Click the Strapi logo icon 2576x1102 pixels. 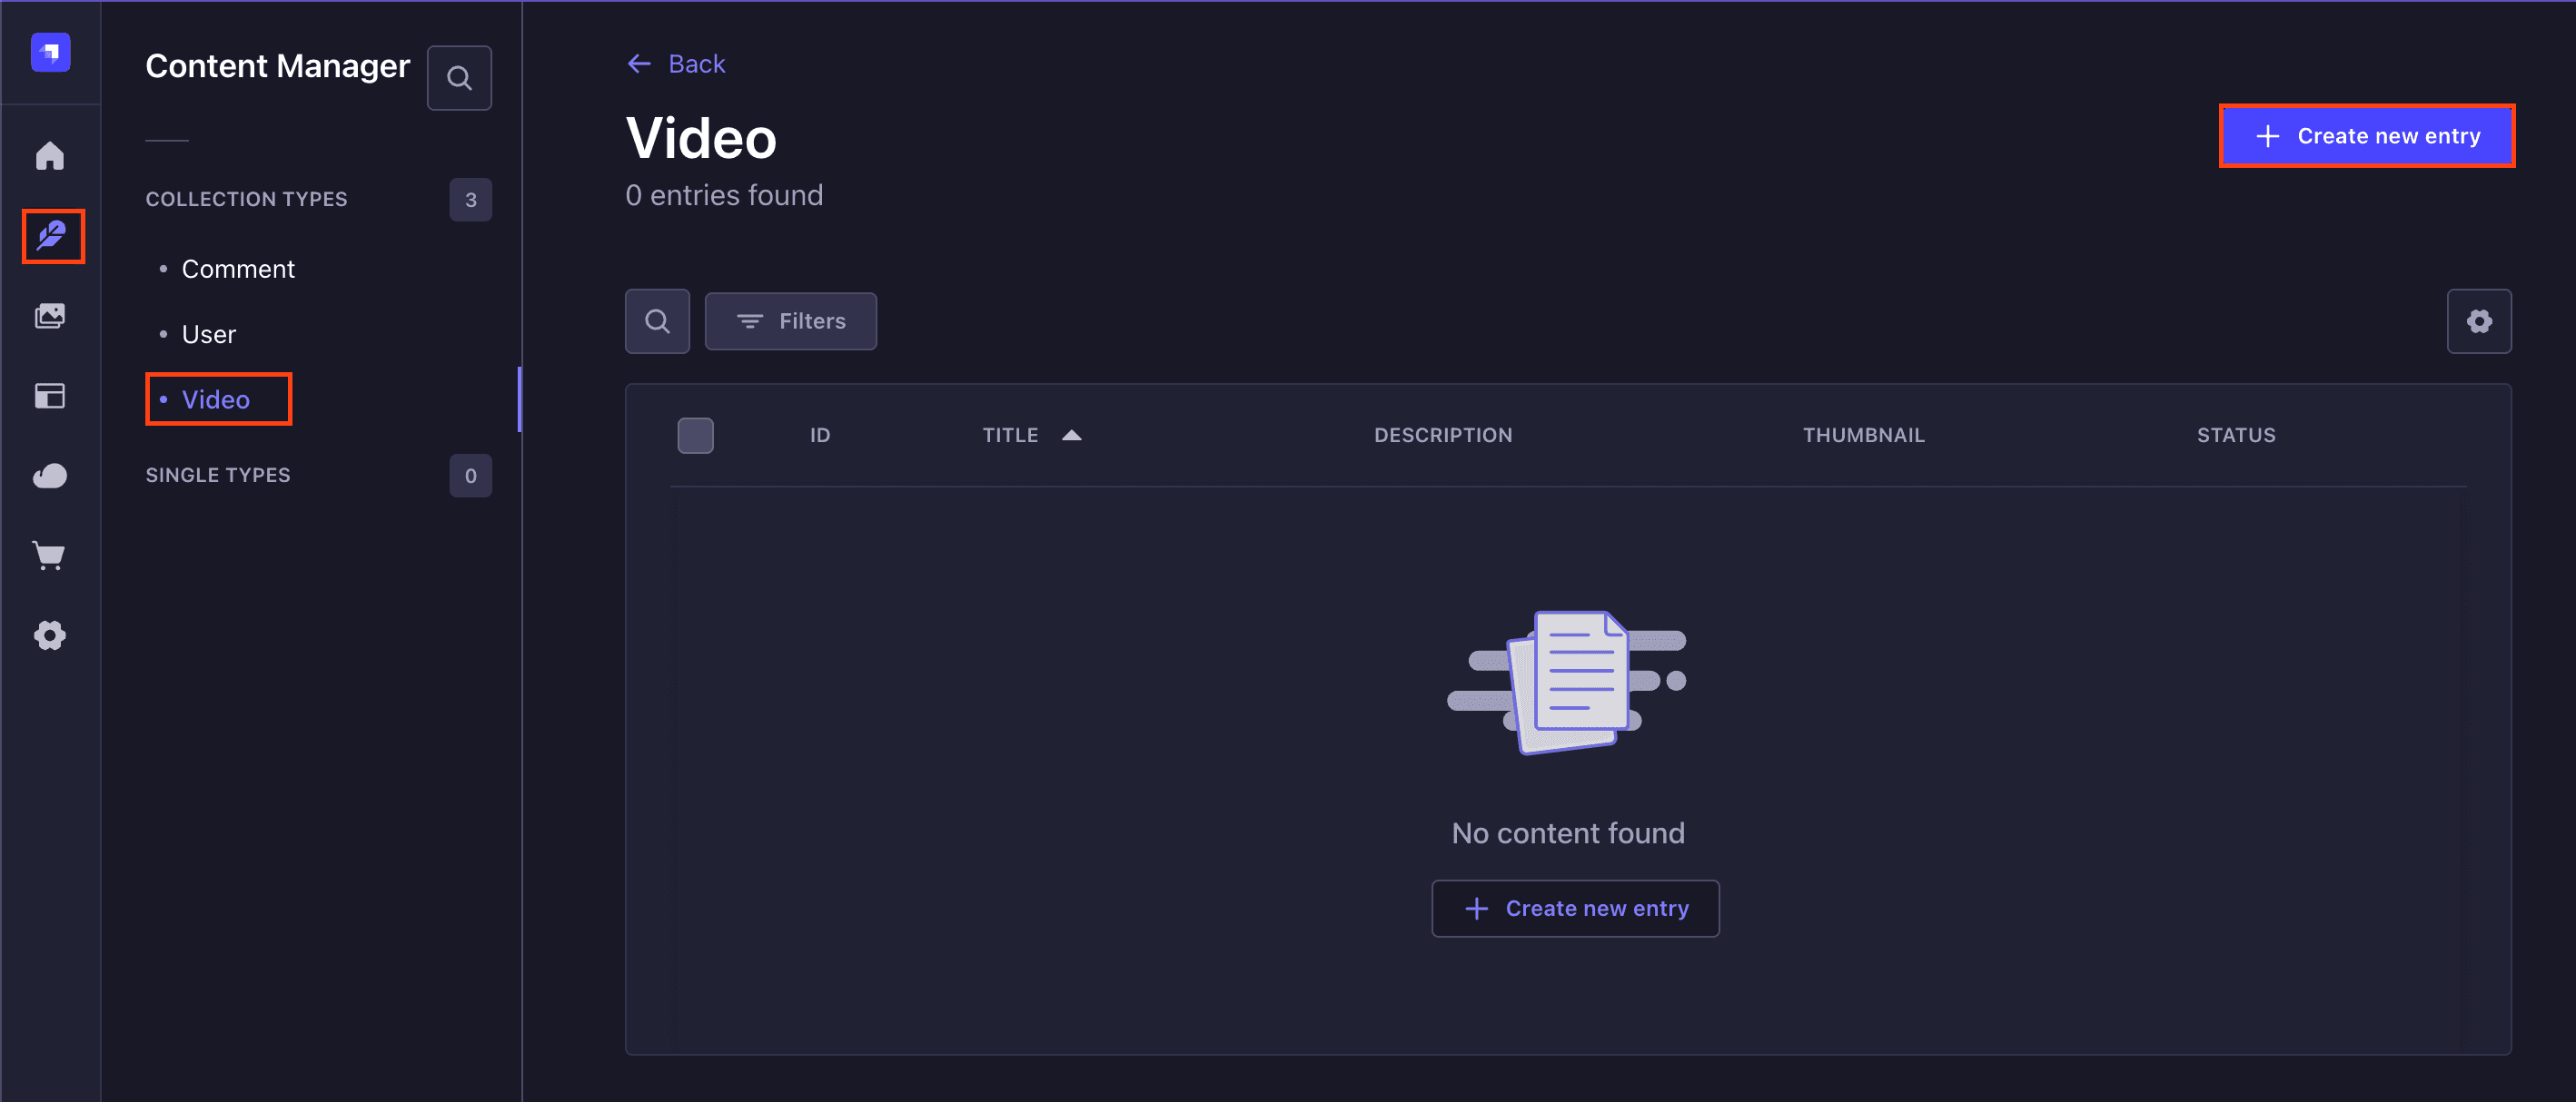[x=50, y=52]
